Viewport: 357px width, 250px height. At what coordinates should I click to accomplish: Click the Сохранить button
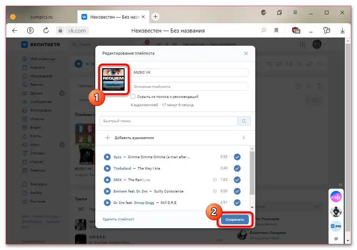tap(235, 220)
